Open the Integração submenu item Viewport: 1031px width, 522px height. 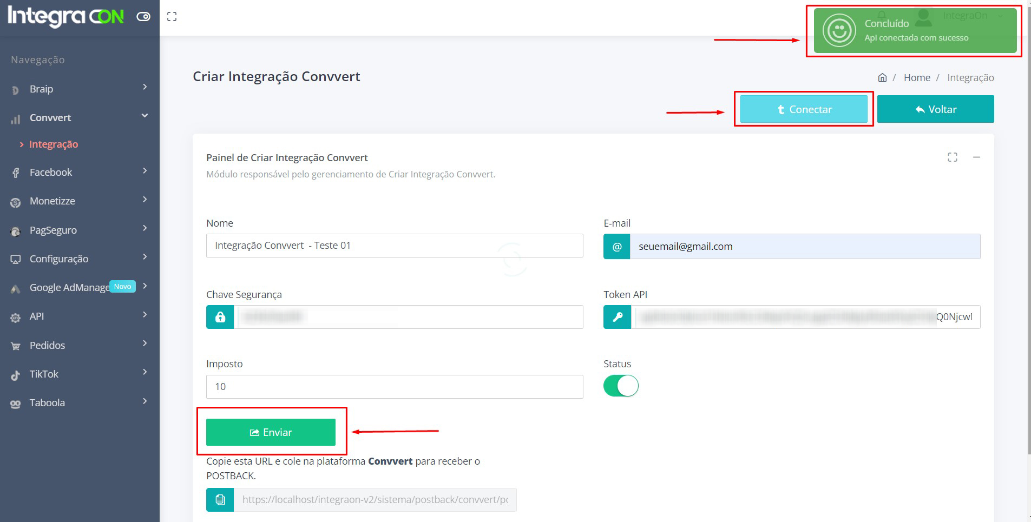54,144
